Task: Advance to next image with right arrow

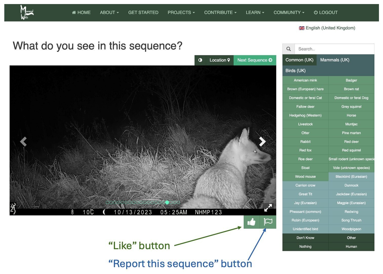Action: pos(262,142)
